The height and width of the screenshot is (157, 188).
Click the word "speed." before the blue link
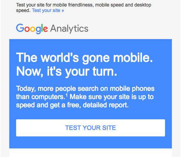pyautogui.click(x=23, y=11)
